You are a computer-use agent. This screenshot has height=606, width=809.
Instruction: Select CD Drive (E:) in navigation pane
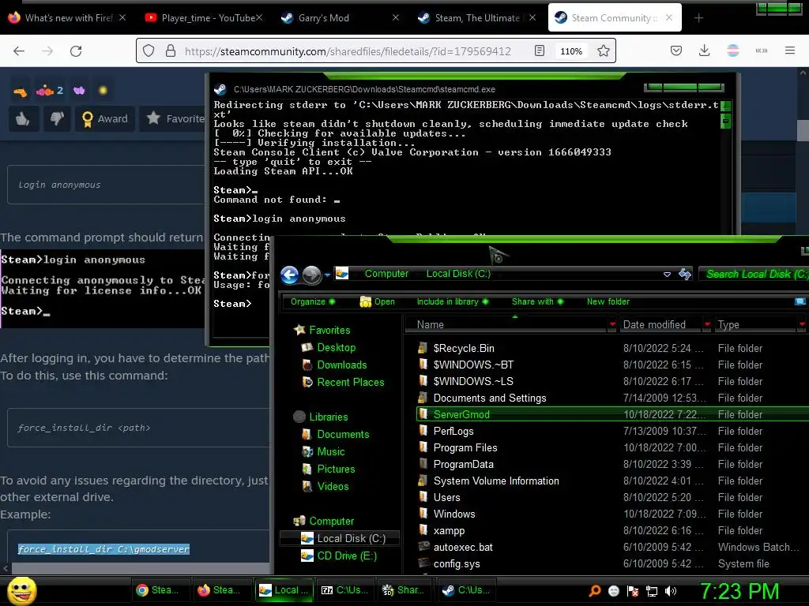tap(347, 556)
